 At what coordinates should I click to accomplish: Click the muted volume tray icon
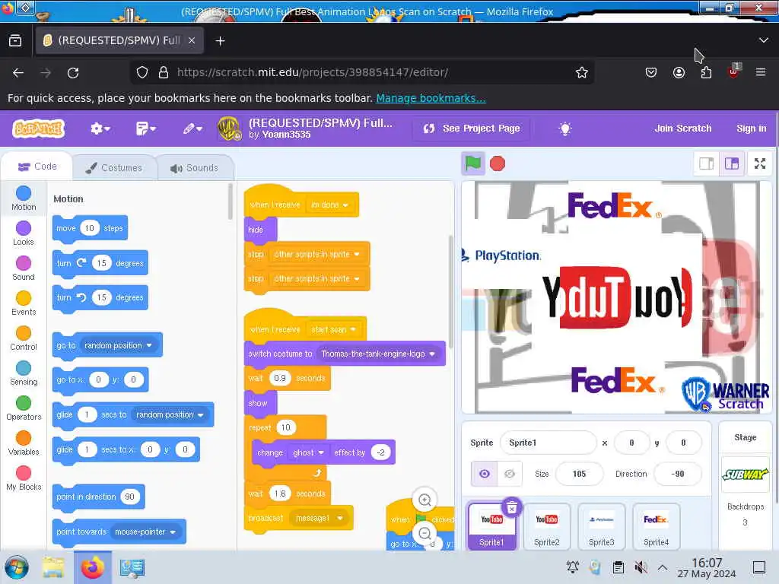pyautogui.click(x=641, y=567)
